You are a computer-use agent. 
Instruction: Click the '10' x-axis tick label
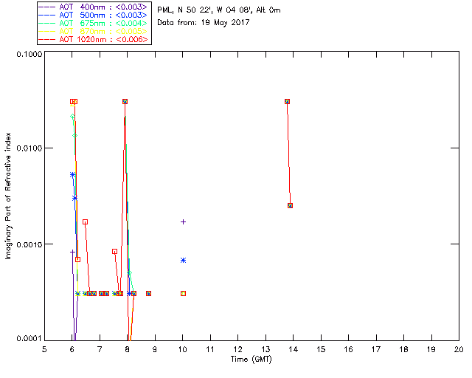[182, 349]
